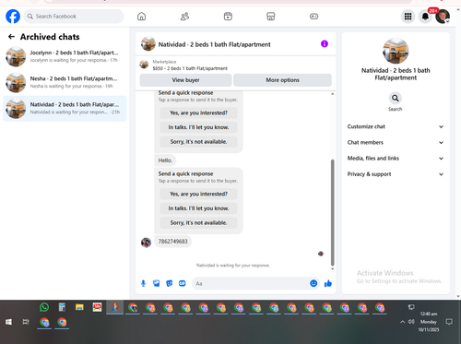Click the Search Facebook field
This screenshot has height=344, width=461.
74,17
